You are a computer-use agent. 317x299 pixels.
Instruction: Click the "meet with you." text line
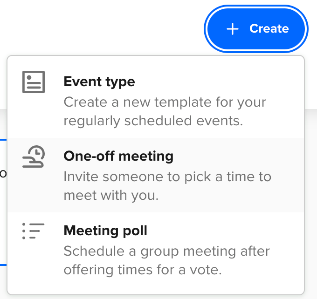pyautogui.click(x=111, y=195)
